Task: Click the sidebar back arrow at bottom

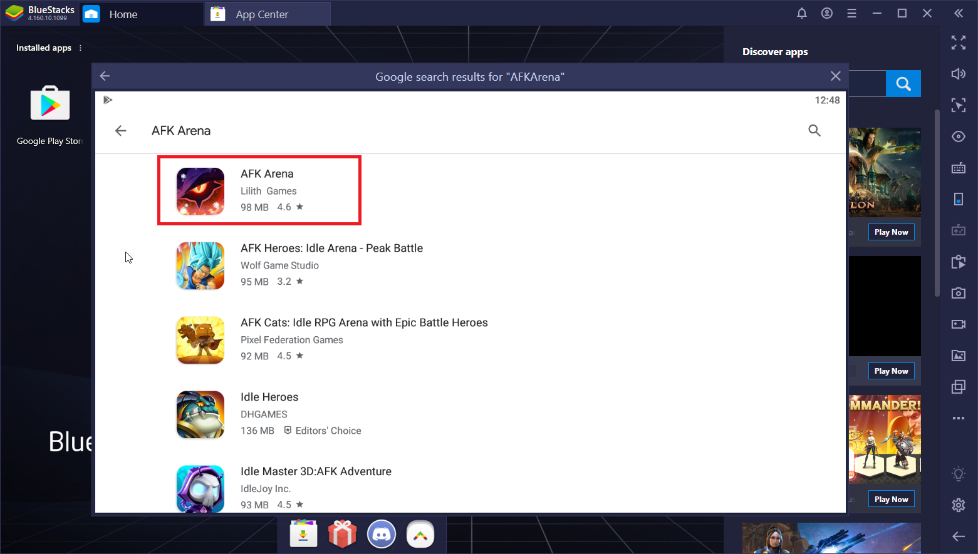Action: pos(959,536)
